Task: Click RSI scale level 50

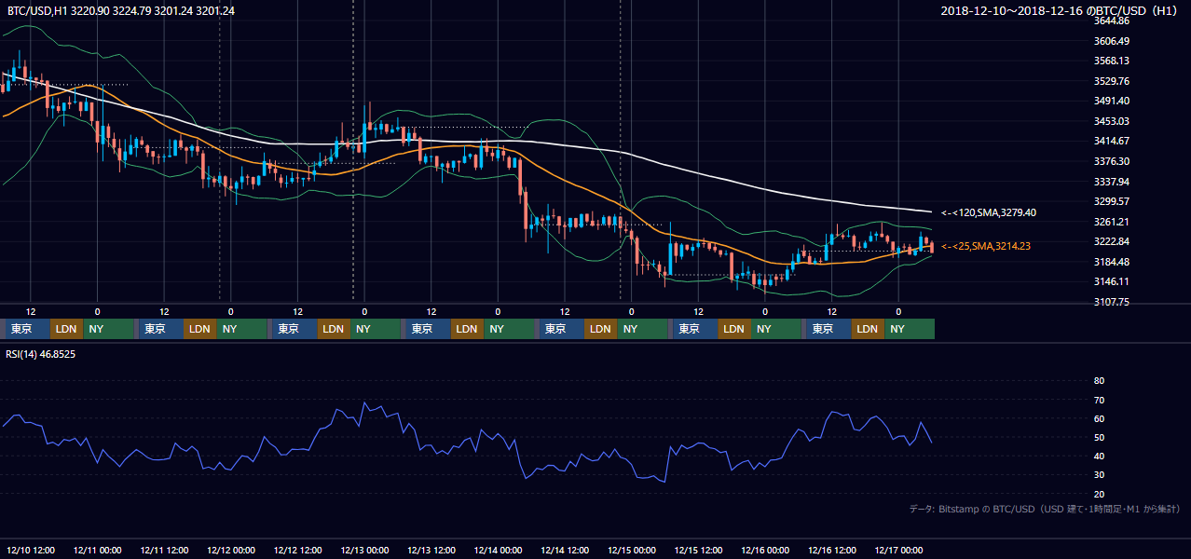Action: 1099,437
